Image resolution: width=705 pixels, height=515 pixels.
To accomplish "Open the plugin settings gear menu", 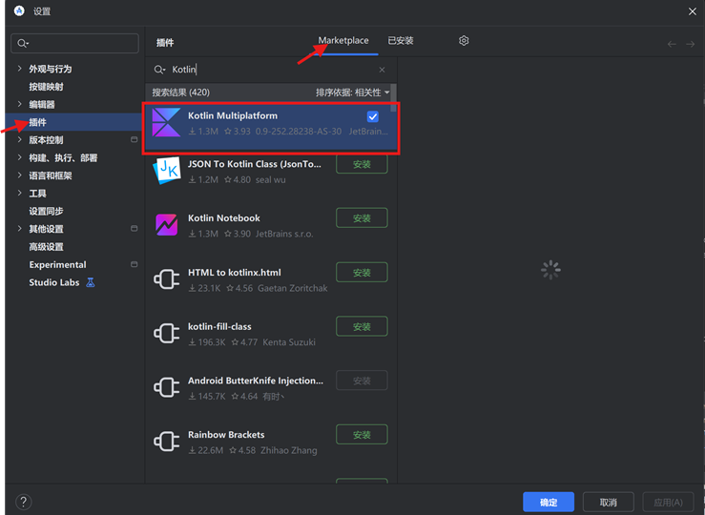I will click(464, 41).
